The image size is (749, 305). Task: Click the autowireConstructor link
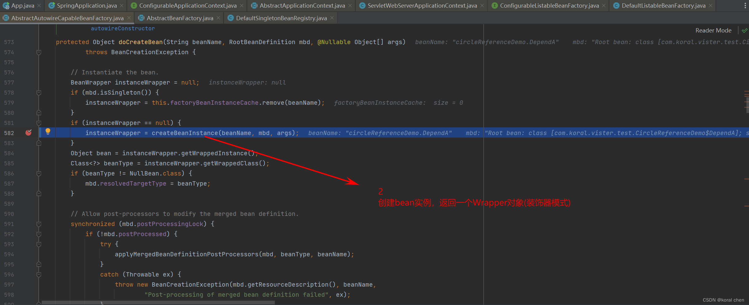[123, 28]
